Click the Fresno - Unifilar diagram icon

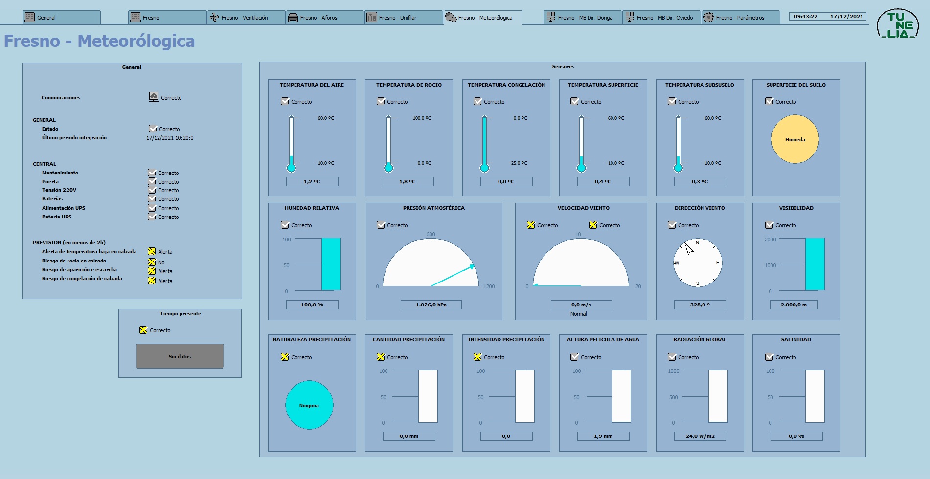click(372, 18)
